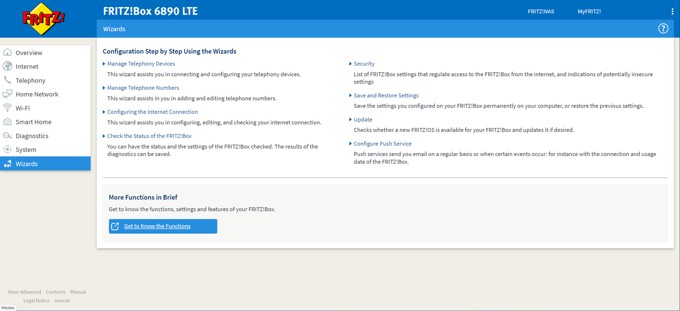The width and height of the screenshot is (680, 311).
Task: Click the arrow beside Save and Restore Settings
Action: (351, 95)
